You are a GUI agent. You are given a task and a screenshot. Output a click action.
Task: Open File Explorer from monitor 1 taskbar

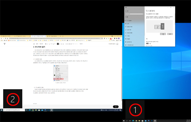click(x=139, y=121)
